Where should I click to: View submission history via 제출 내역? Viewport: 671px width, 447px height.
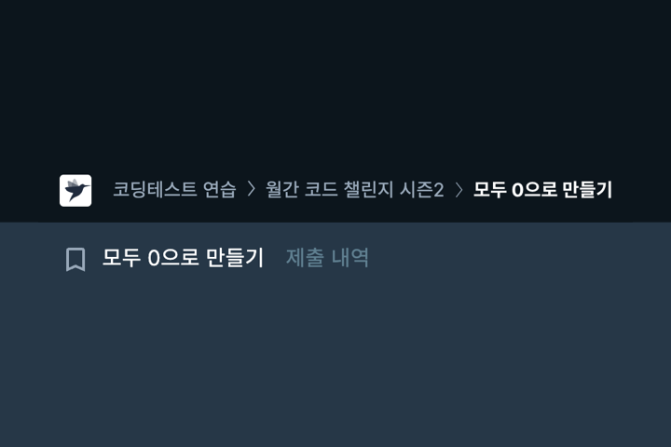(x=327, y=258)
